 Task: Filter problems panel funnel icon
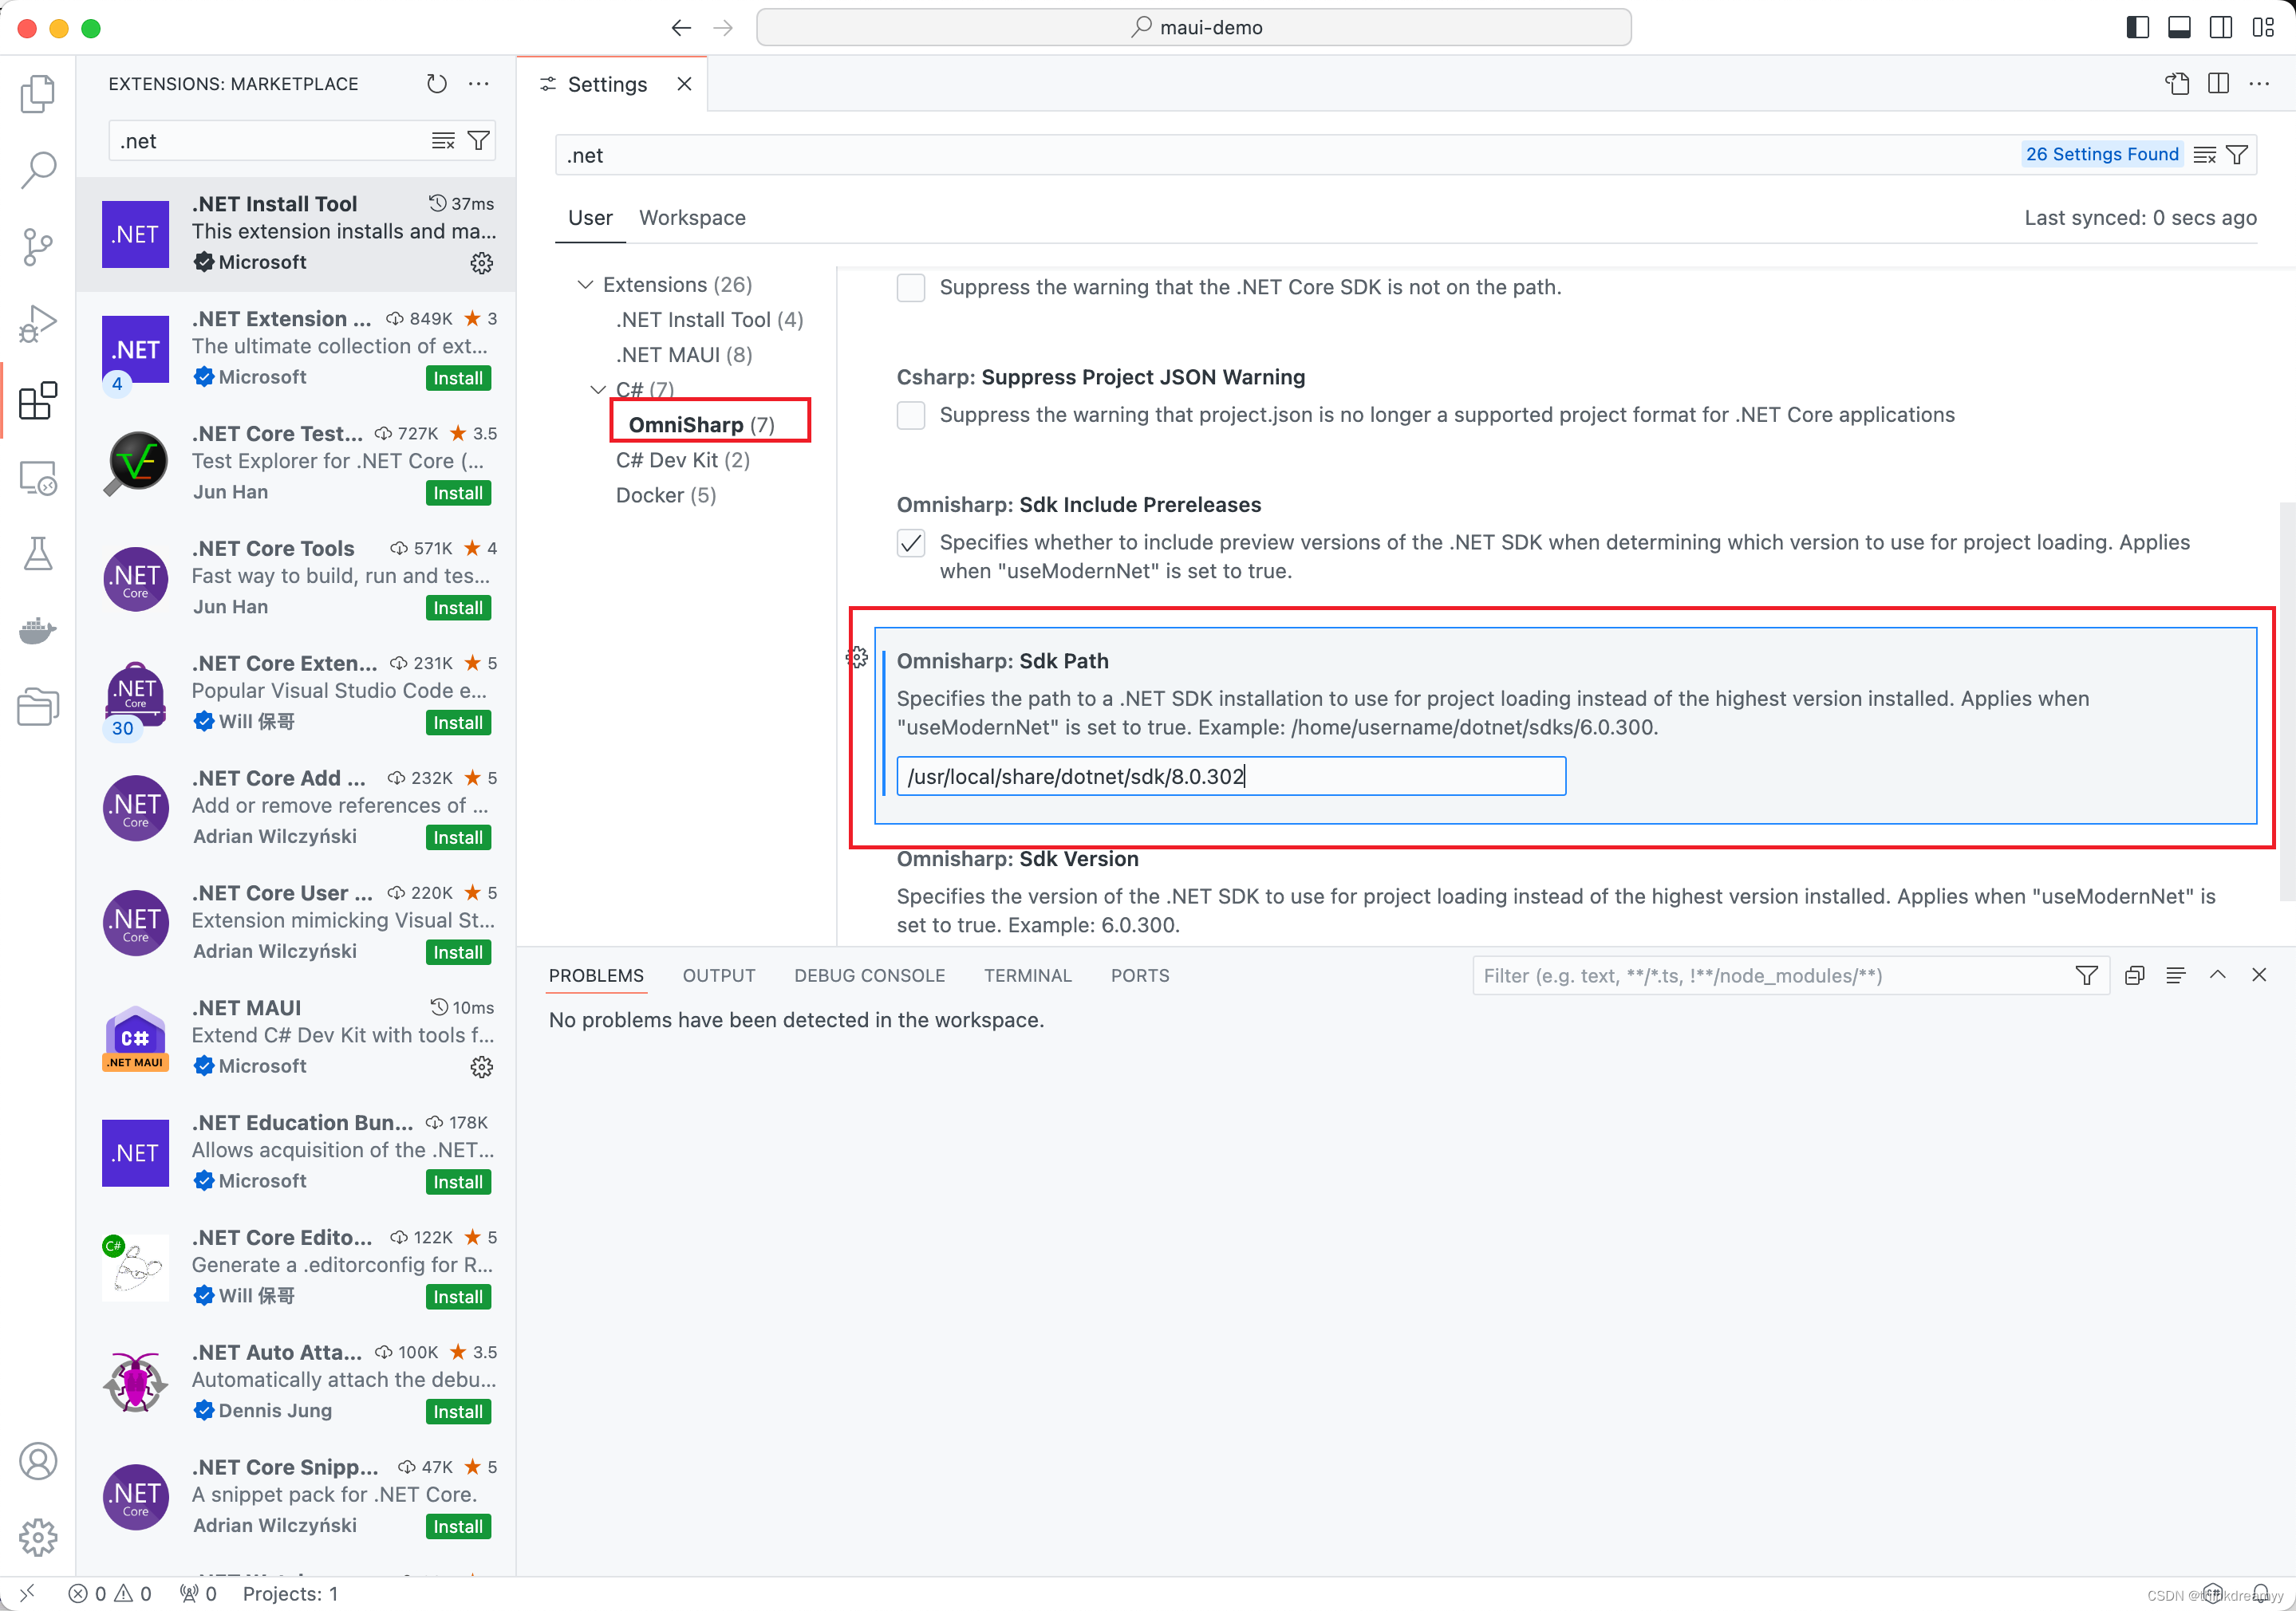tap(2087, 976)
